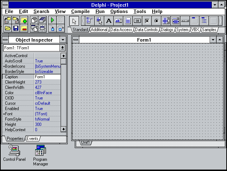Select the CheckBox component in palette
The height and width of the screenshot is (171, 227).
147,21
